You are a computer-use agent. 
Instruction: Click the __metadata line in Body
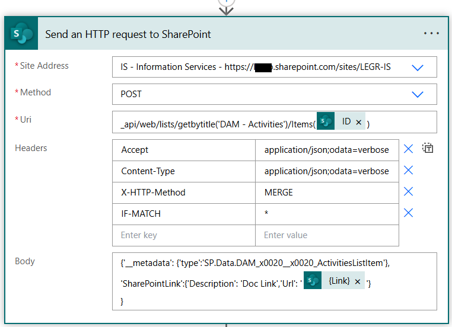[x=255, y=263]
